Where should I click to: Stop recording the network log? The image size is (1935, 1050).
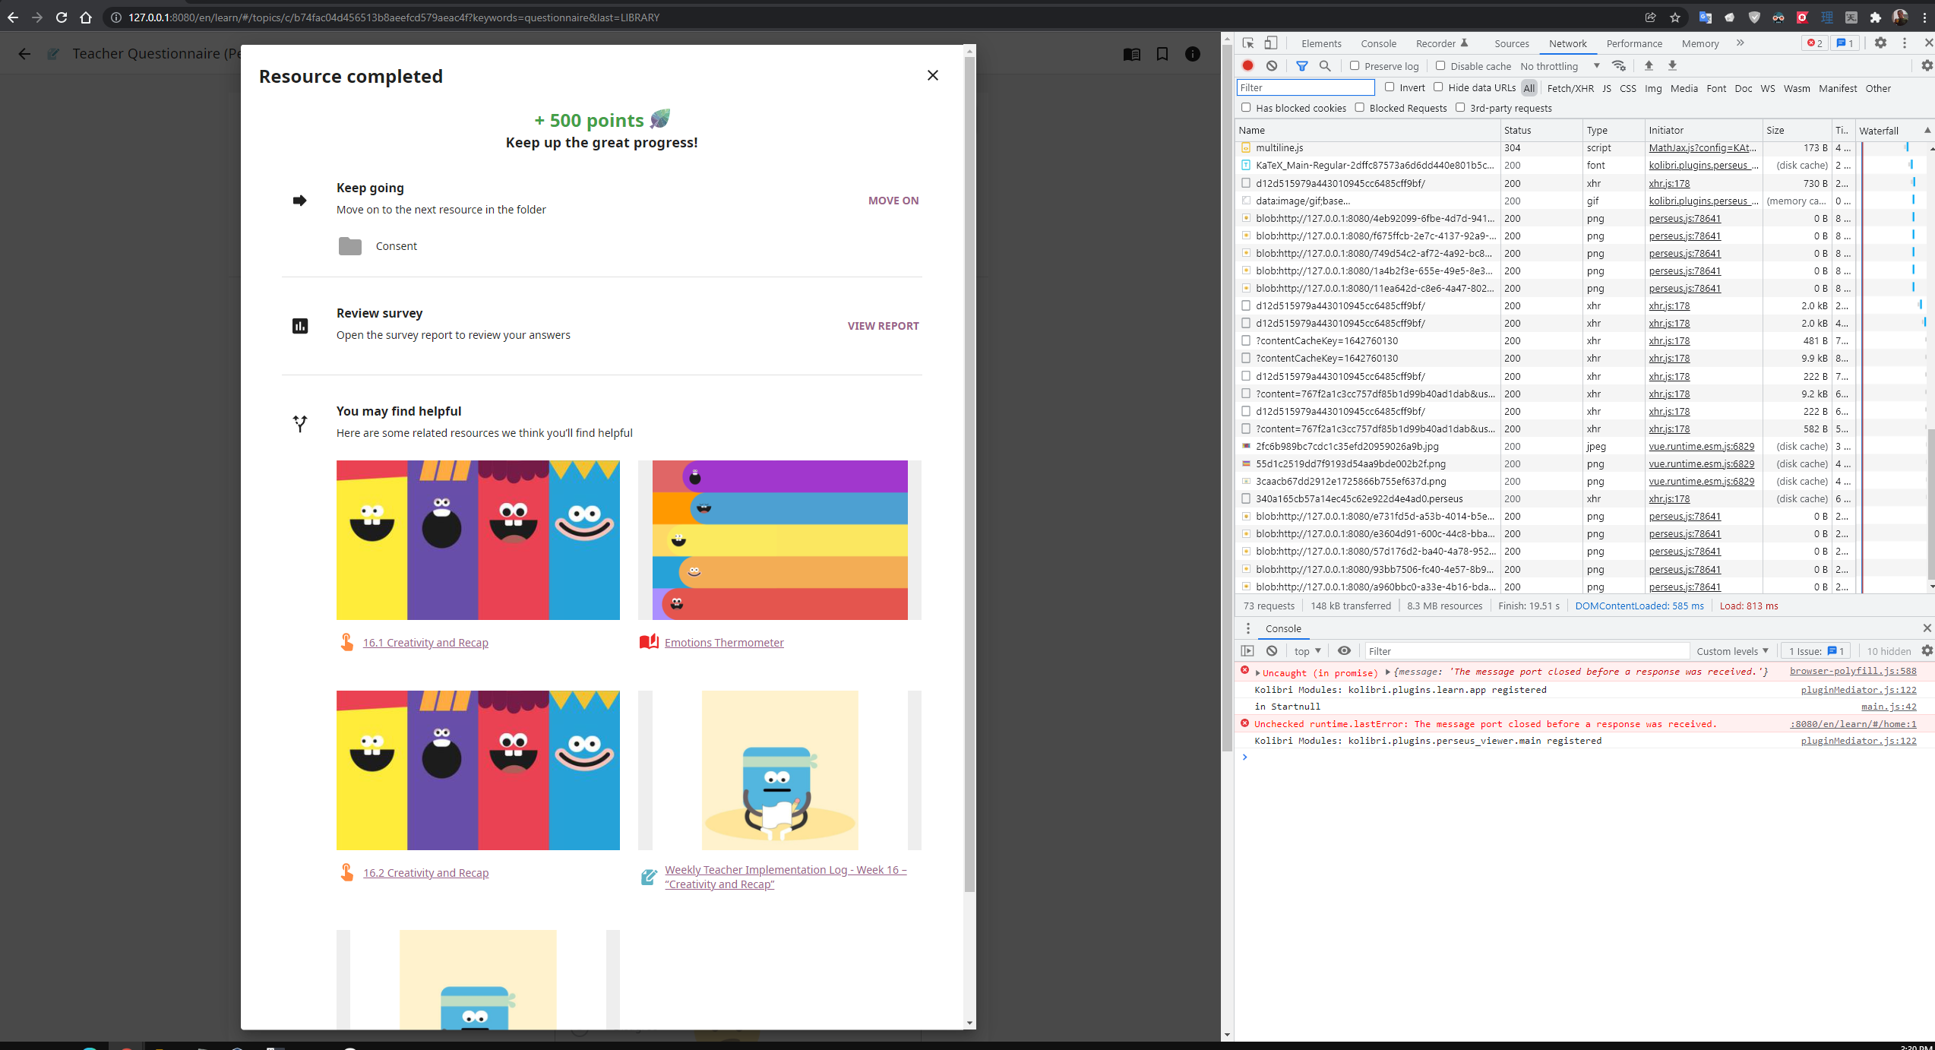coord(1247,66)
